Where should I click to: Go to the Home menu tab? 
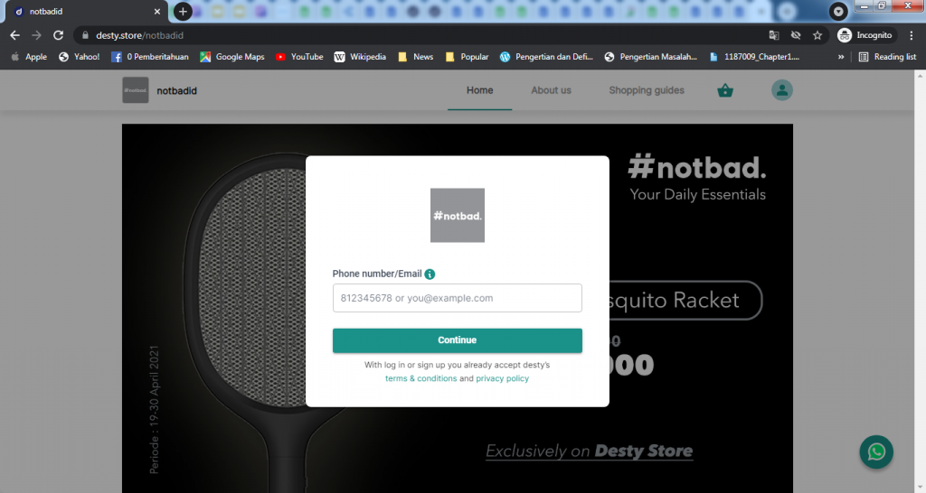point(479,90)
